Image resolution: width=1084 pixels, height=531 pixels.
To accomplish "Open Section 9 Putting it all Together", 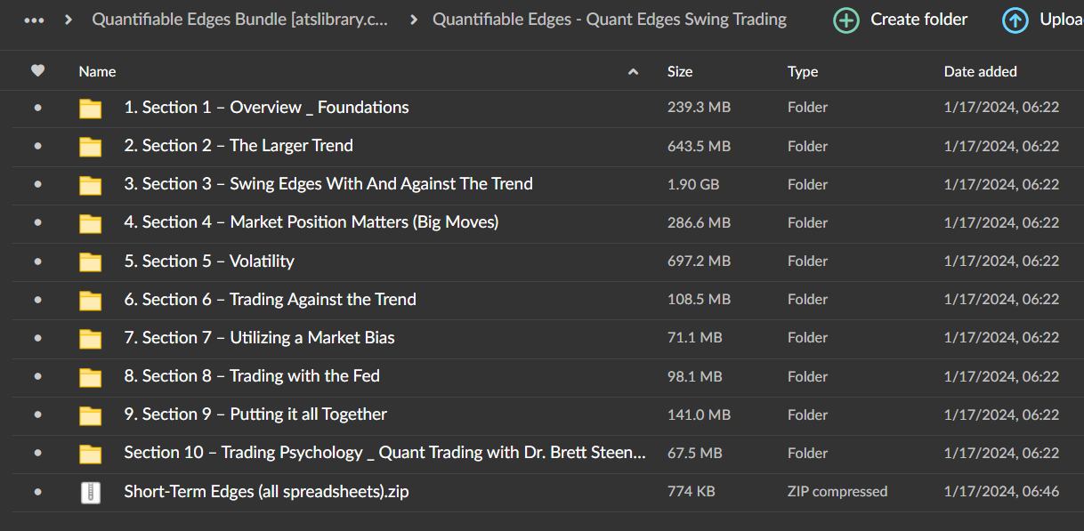I will coord(255,414).
